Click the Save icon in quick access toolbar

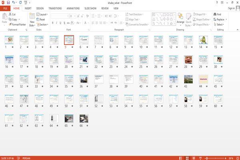point(8,3)
